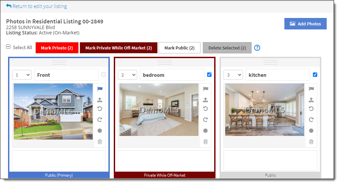339x184 pixels.
Task: Rotate bedroom photo counter-clockwise
Action: pyautogui.click(x=205, y=109)
